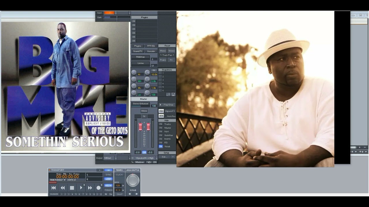Open the Input 1 dropdown arrow
This screenshot has width=369, height=207.
tap(116, 13)
